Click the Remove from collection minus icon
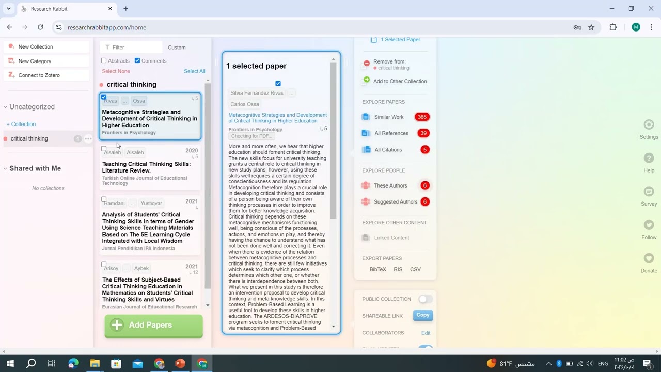 coord(367,63)
